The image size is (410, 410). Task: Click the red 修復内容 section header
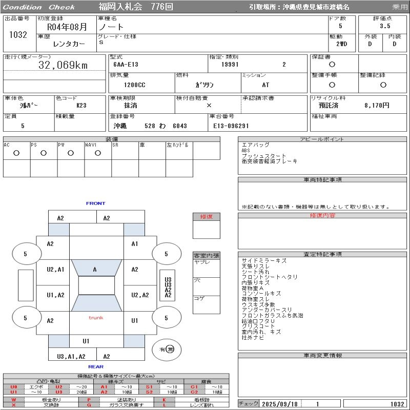pyautogui.click(x=322, y=215)
